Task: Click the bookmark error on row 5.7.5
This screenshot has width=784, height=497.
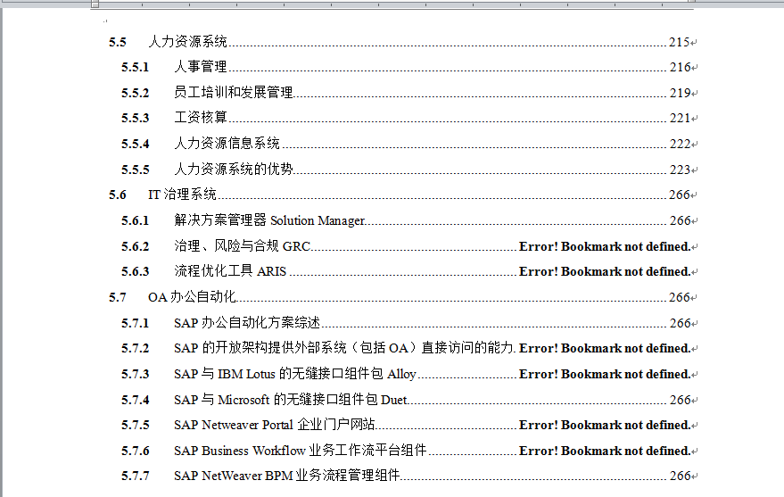Action: coord(605,425)
